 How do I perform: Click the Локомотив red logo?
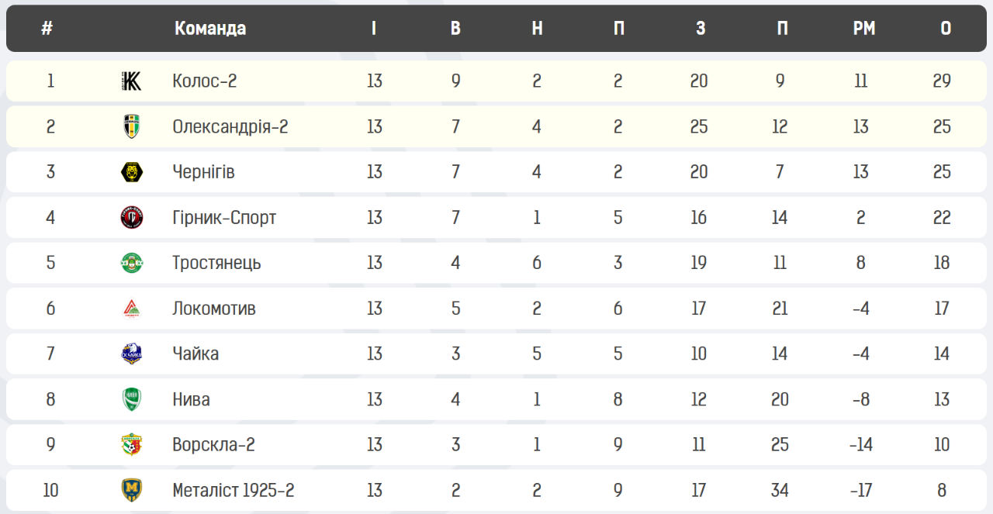coord(132,309)
